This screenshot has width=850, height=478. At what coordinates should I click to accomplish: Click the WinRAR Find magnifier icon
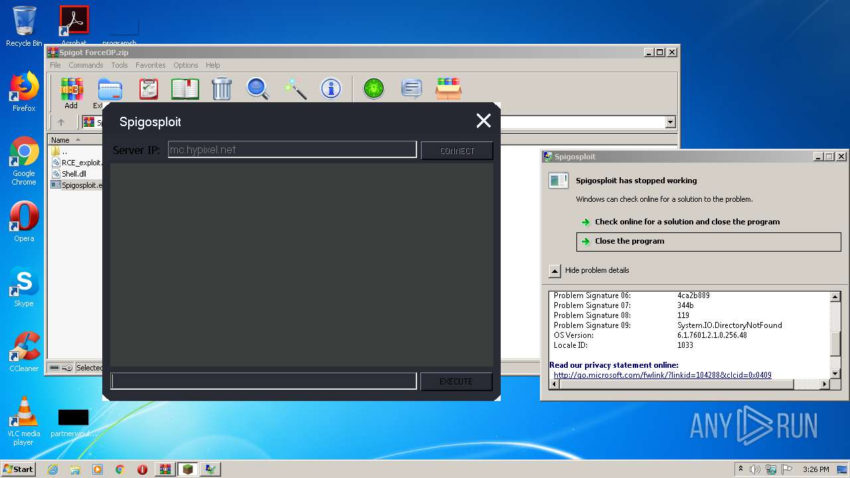(258, 89)
